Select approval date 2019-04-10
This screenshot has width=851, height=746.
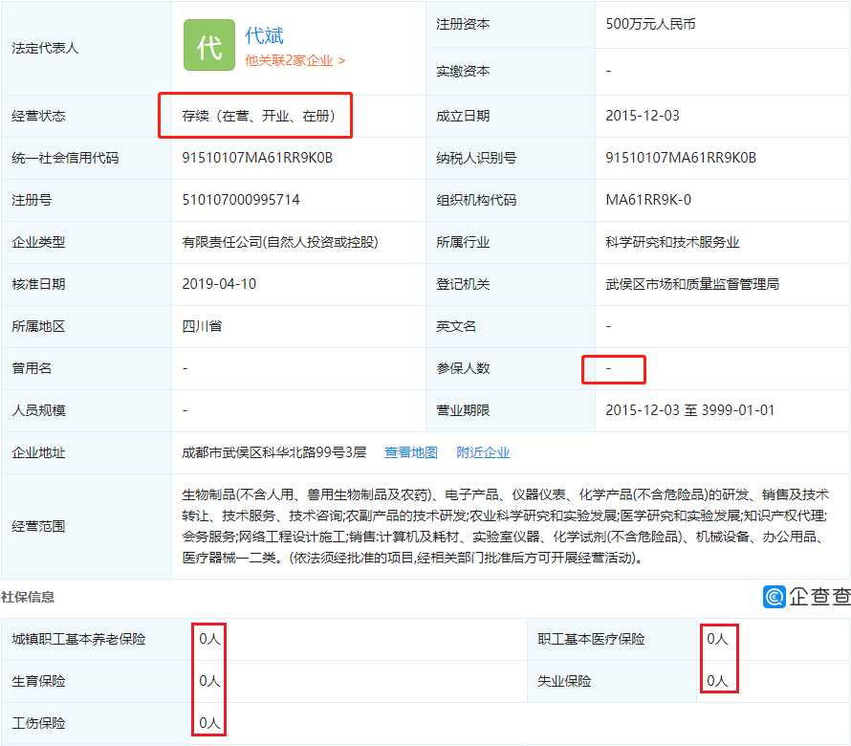tap(219, 284)
